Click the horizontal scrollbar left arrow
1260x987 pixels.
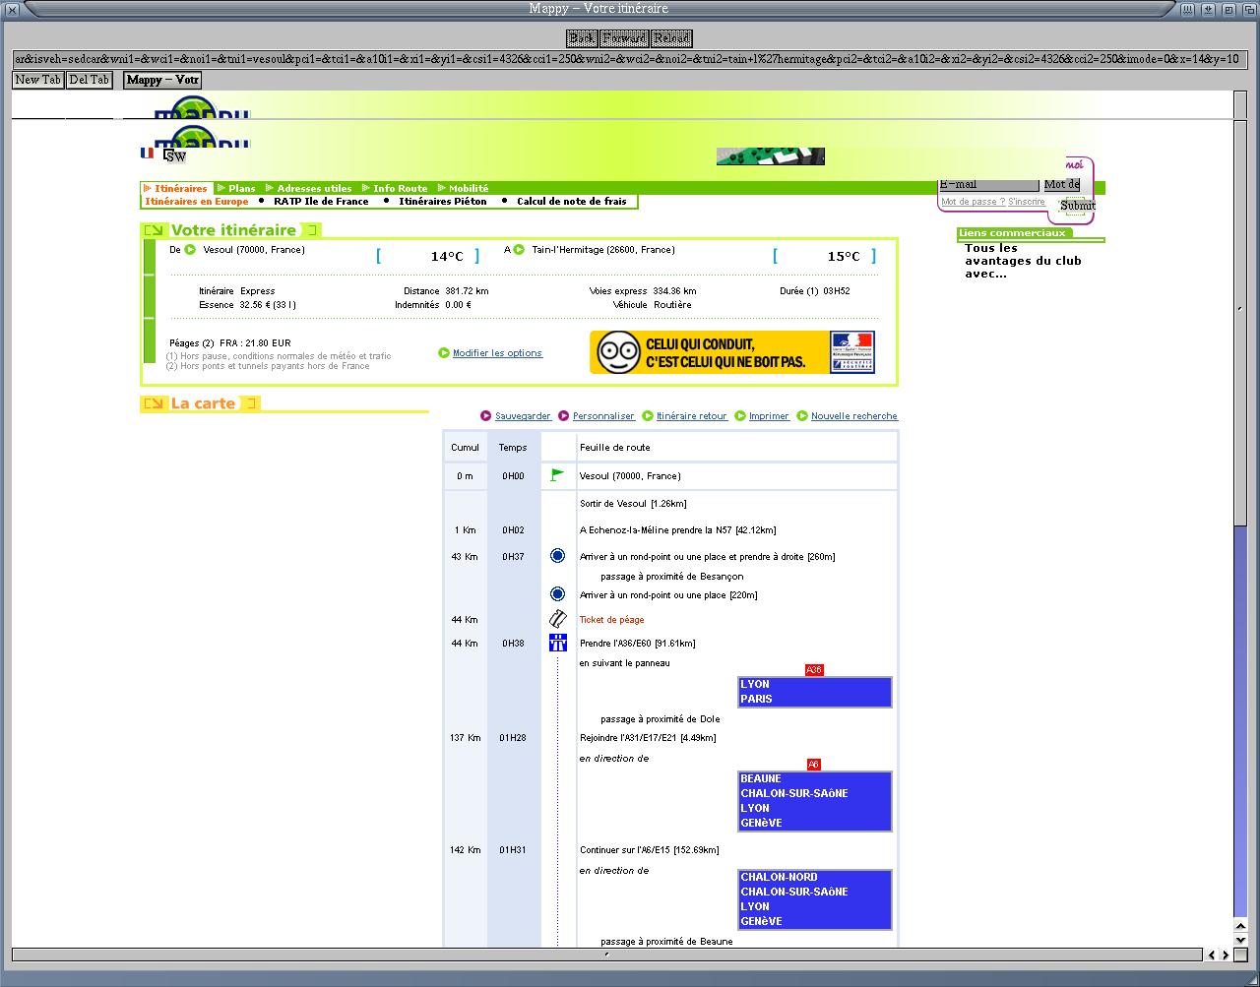click(x=1212, y=955)
